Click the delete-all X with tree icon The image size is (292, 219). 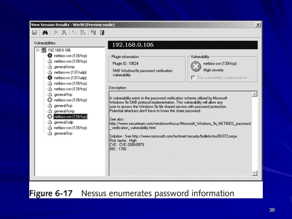click(x=64, y=33)
